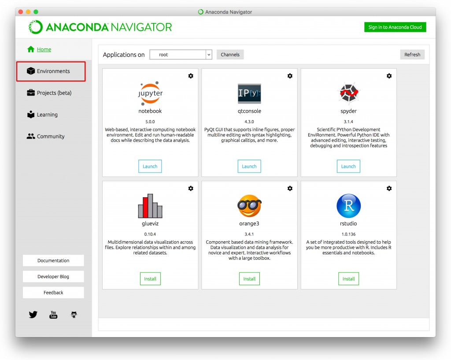Click the glueviz bar chart logo
The height and width of the screenshot is (360, 451).
point(150,206)
